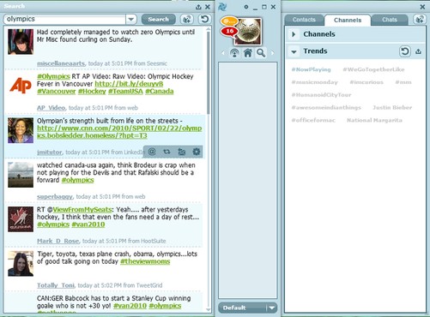
Task: Click the account profile avatar in center panel
Action: click(248, 32)
